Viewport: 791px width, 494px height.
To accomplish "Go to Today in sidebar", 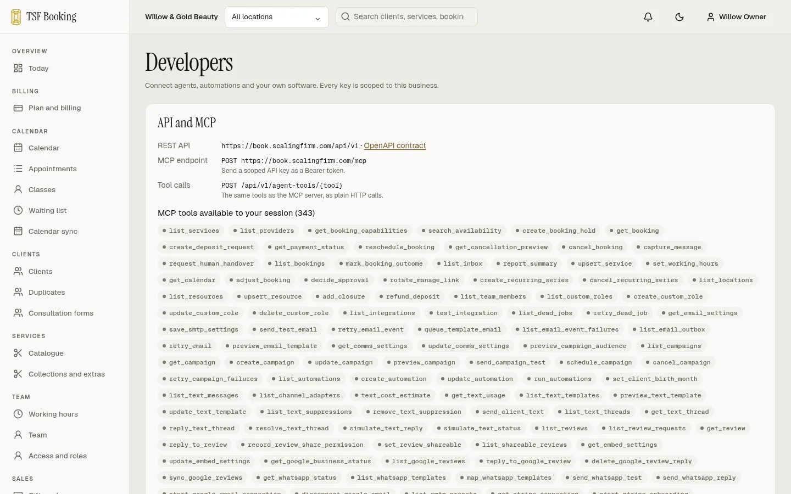I will click(65, 68).
